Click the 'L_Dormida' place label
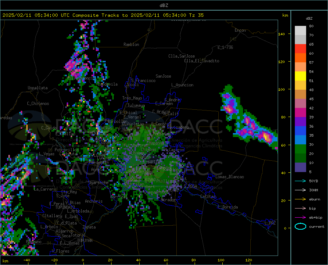The width and height of the screenshot is (328, 265). [228, 207]
